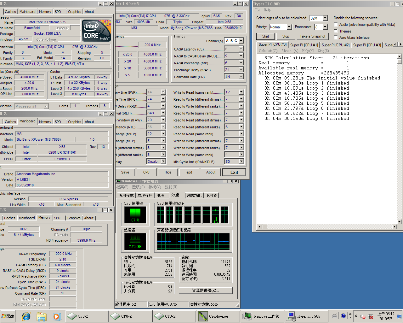Show hidden system tray icons arrow
Image resolution: width=403 pixels, height=323 pixels.
356,316
